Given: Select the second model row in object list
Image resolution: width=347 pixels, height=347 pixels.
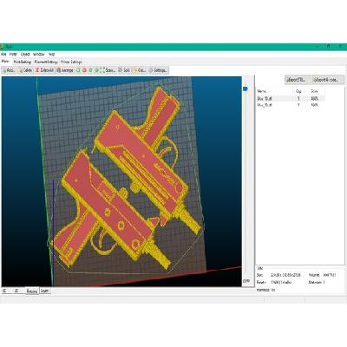Looking at the screenshot, I should pyautogui.click(x=291, y=105).
